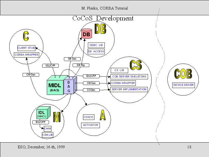209x157 pixels.
Task: Click the red DB database cylinder icon
Action: pos(87,35)
